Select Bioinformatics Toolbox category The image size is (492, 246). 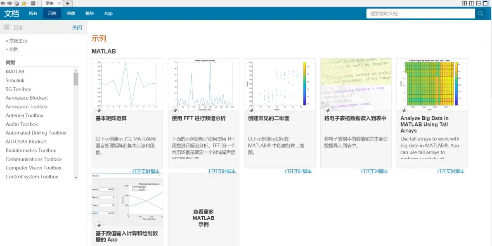[x=31, y=150]
